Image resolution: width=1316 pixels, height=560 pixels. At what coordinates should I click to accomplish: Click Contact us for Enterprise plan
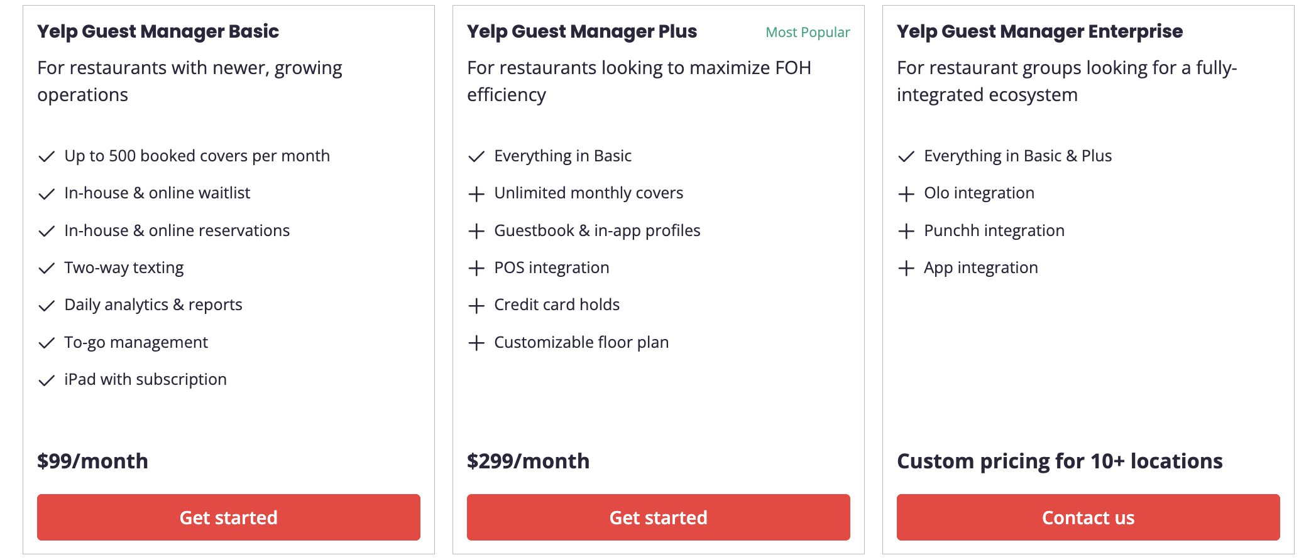(1088, 517)
